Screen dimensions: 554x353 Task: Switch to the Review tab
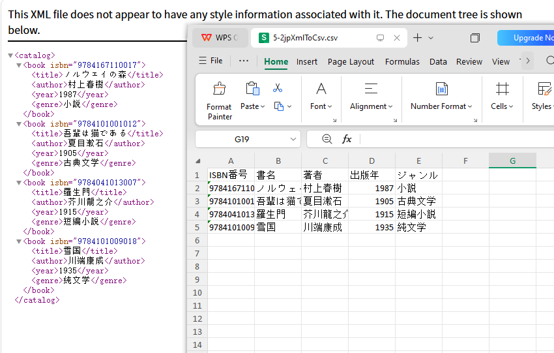click(x=469, y=61)
